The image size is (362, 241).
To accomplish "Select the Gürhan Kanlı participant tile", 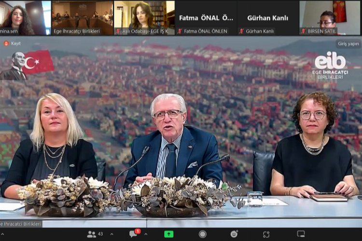I will click(x=268, y=17).
